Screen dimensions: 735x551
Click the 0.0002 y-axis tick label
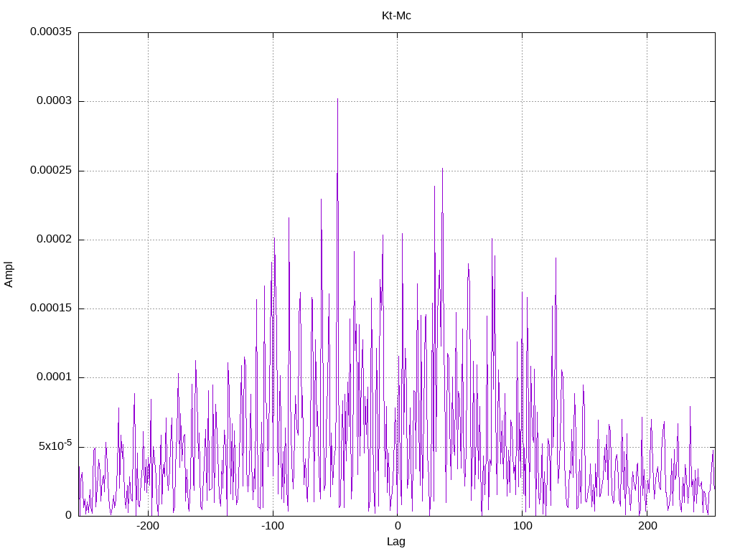pos(55,239)
